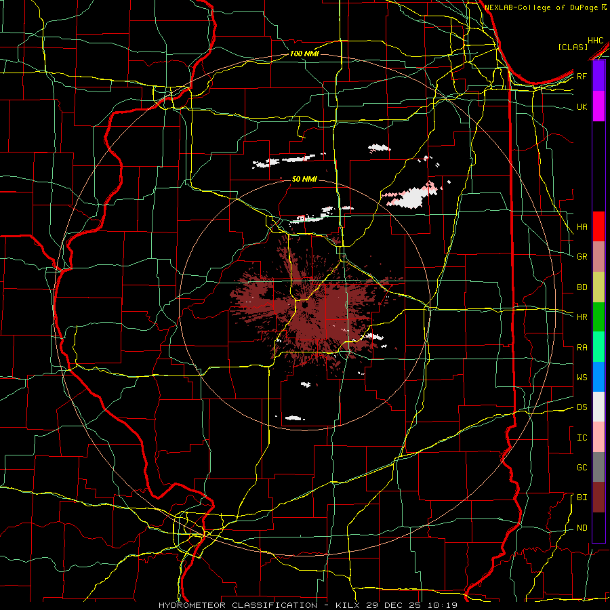Viewport: 610px width, 610px height.
Task: Click the GR pinkish-tan legend swatch
Action: coord(598,257)
